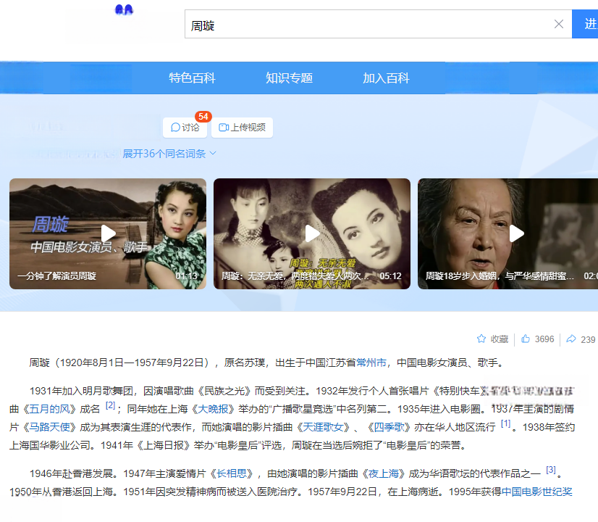598x522 pixels.
Task: Open the 《马路天使》 link
Action: 49,427
